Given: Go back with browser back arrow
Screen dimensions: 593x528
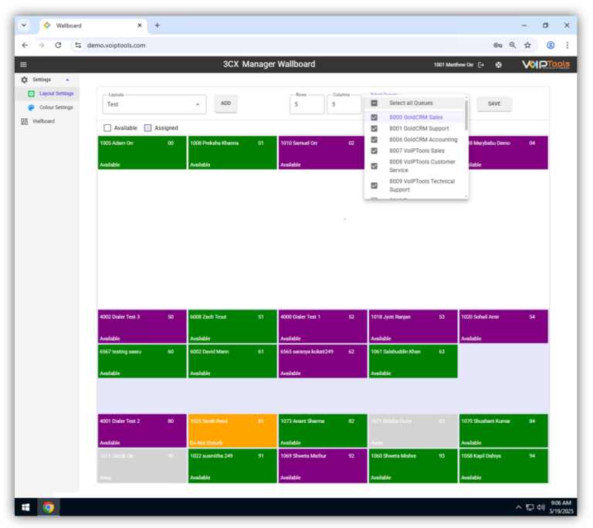Looking at the screenshot, I should point(25,45).
